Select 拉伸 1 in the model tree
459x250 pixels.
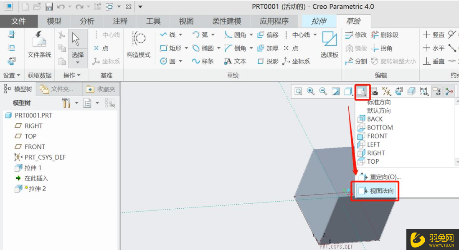pos(28,167)
